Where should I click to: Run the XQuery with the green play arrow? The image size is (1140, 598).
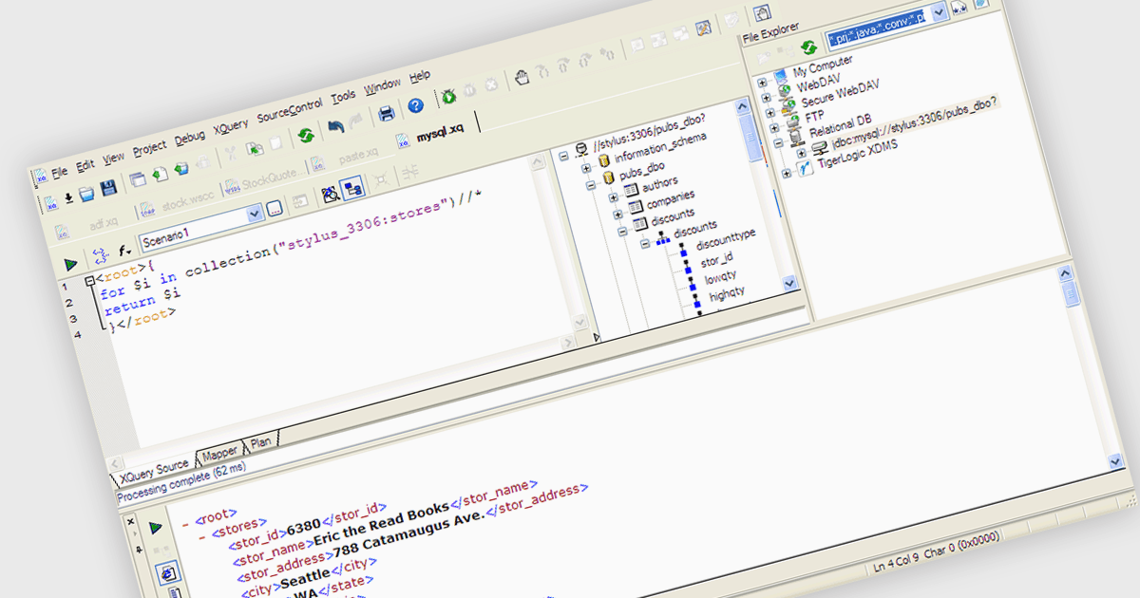[70, 264]
